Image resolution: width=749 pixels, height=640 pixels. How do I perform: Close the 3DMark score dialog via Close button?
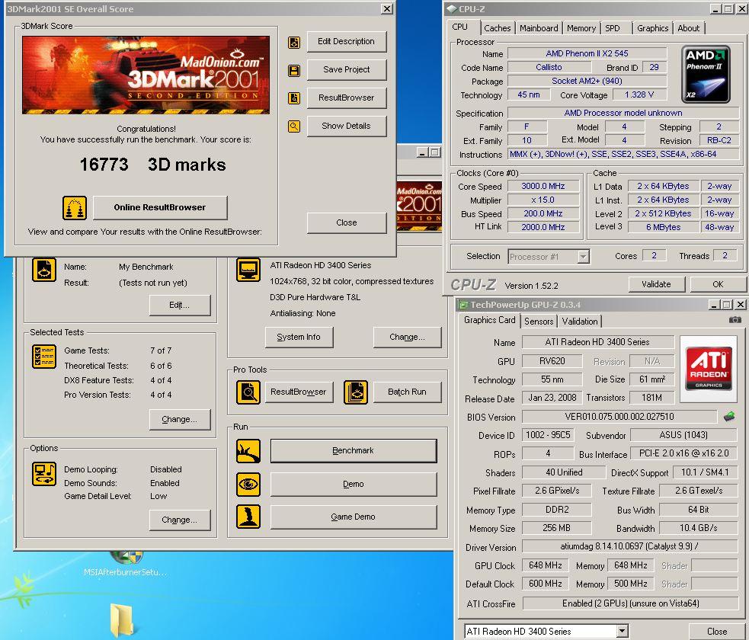347,223
